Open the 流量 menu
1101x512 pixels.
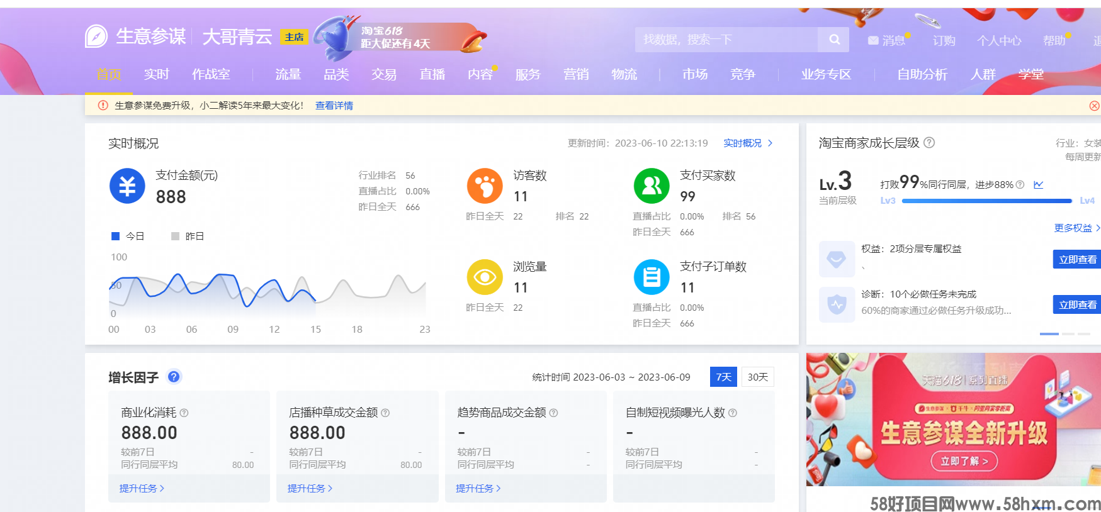pyautogui.click(x=288, y=74)
